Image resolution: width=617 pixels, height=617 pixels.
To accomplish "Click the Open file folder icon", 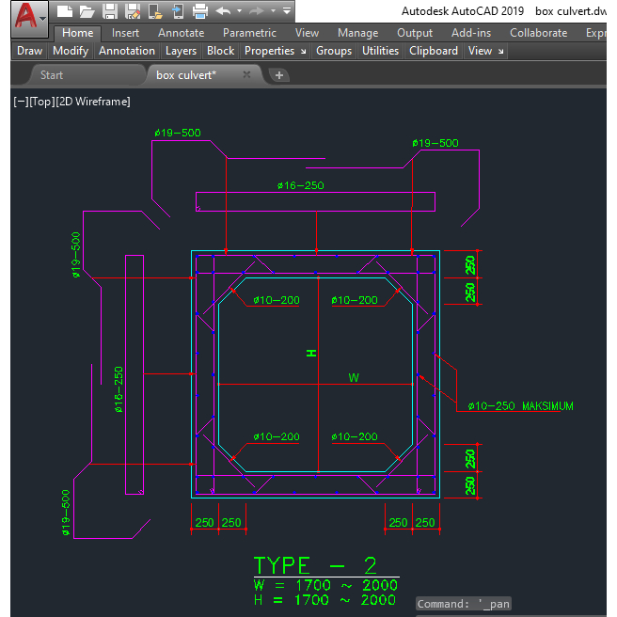I will (x=87, y=11).
